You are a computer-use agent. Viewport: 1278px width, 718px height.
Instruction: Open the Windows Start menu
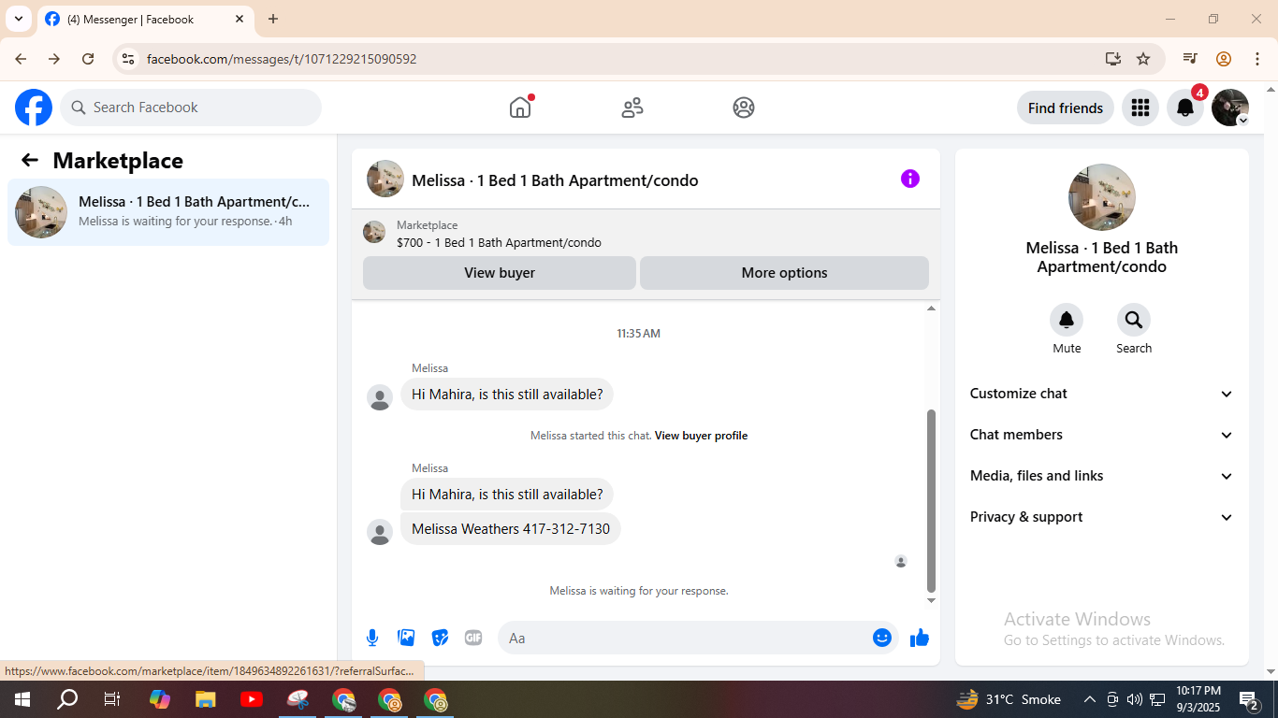(x=22, y=699)
